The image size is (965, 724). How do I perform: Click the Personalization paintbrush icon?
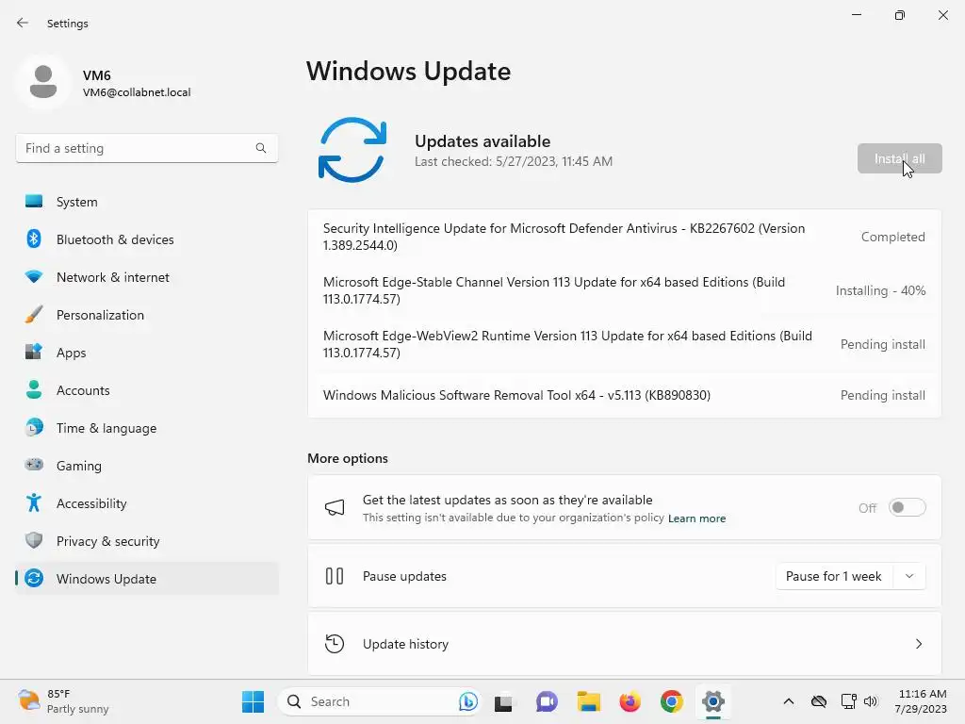click(x=34, y=315)
